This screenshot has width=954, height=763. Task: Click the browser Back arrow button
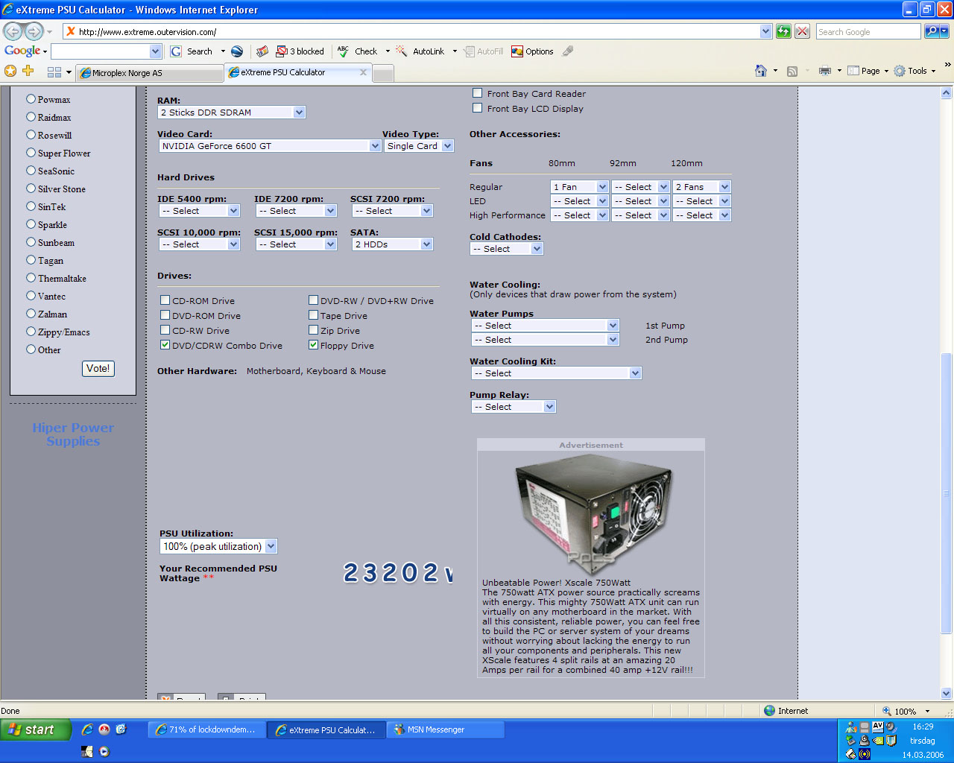13,31
